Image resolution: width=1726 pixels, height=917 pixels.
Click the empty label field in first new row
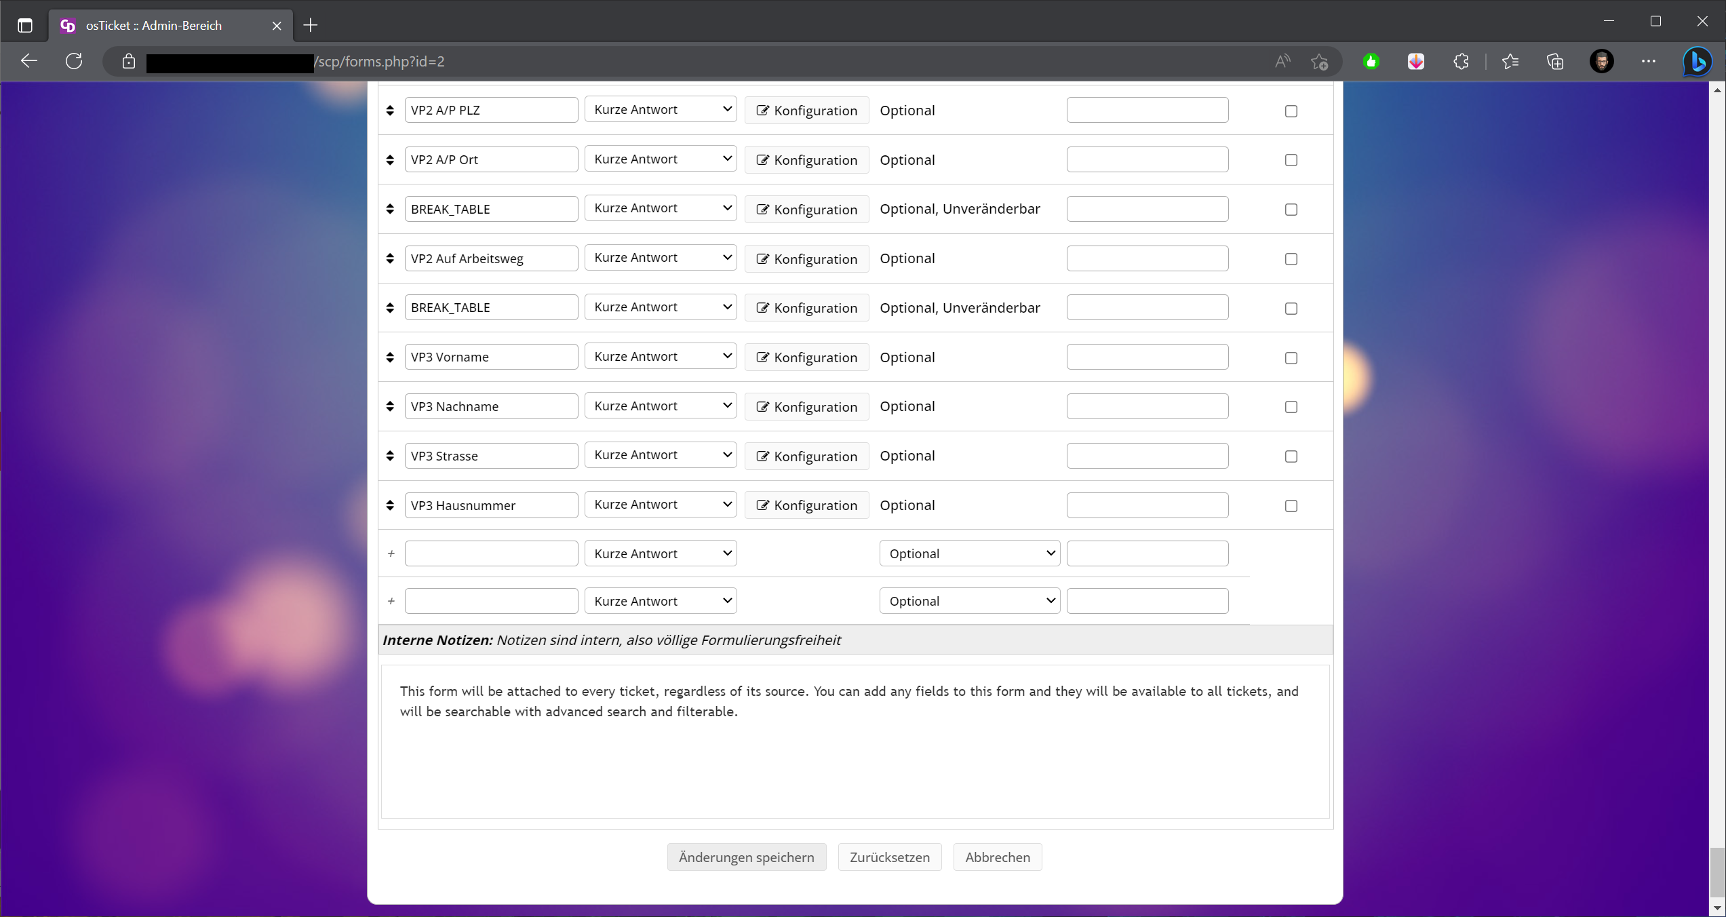491,553
